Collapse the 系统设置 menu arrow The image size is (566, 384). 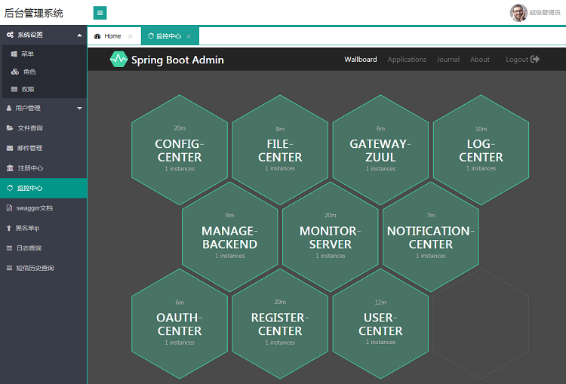(79, 35)
